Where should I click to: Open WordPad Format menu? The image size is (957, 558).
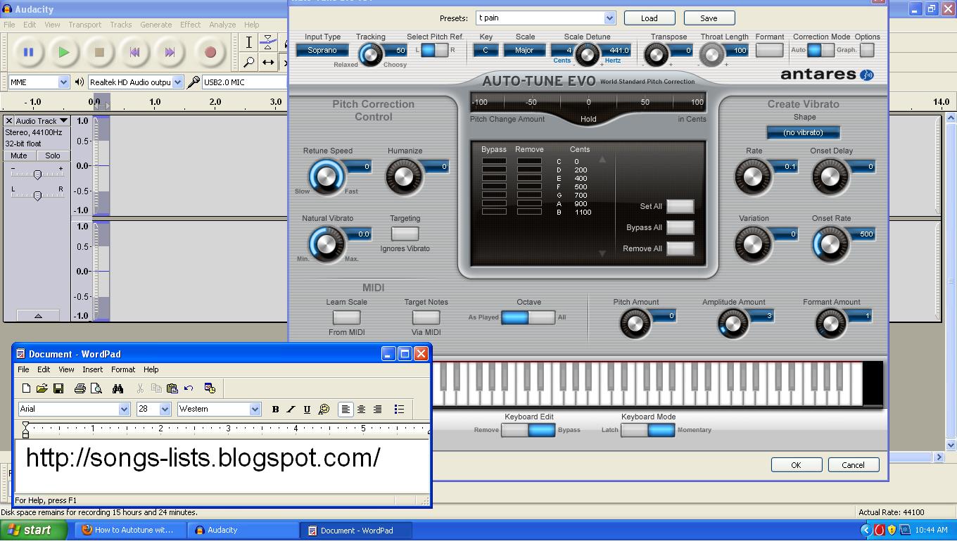pyautogui.click(x=122, y=369)
